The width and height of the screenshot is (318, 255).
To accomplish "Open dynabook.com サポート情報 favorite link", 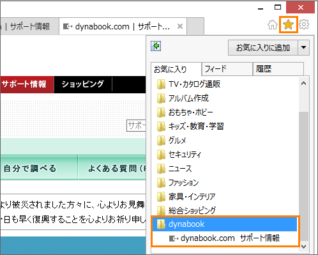I will tap(225, 238).
